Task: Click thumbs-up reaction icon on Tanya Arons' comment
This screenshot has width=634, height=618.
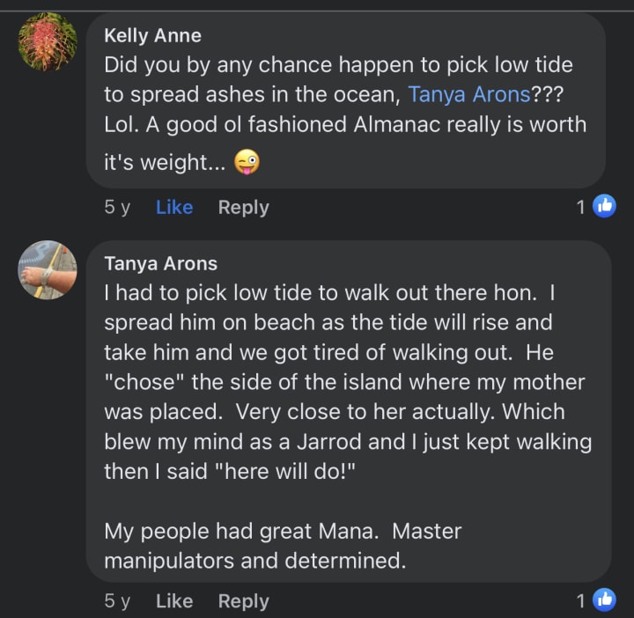Action: (x=604, y=600)
